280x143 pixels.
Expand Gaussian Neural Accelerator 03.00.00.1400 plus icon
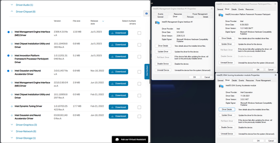(12, 115)
